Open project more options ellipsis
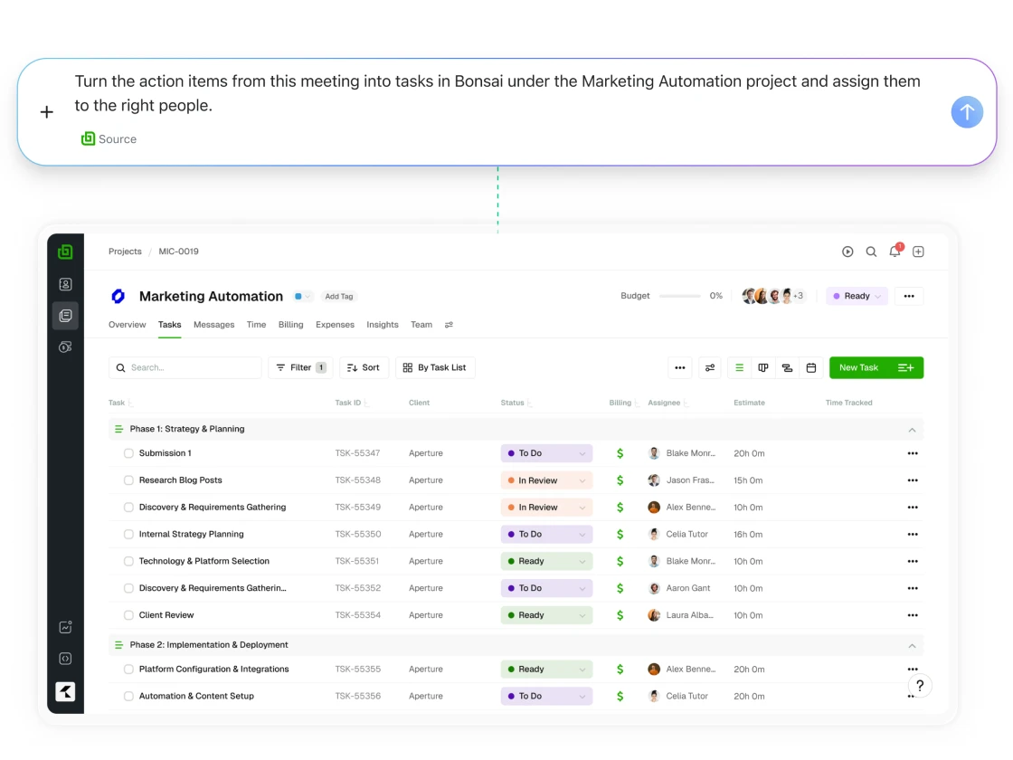This screenshot has height=760, width=1013. pyautogui.click(x=909, y=296)
